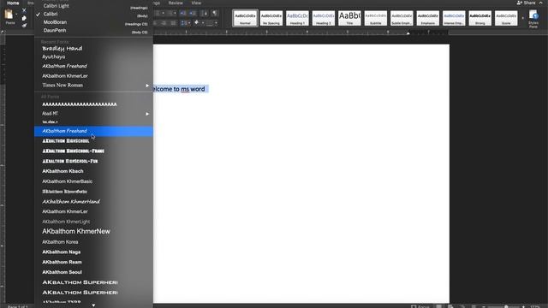Image resolution: width=548 pixels, height=308 pixels.
Task: Select AKbalthom Seoul font
Action: 93,272
